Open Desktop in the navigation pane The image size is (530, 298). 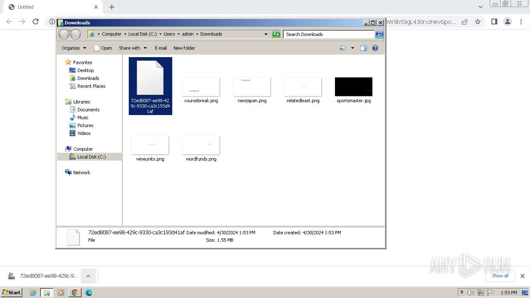[85, 70]
